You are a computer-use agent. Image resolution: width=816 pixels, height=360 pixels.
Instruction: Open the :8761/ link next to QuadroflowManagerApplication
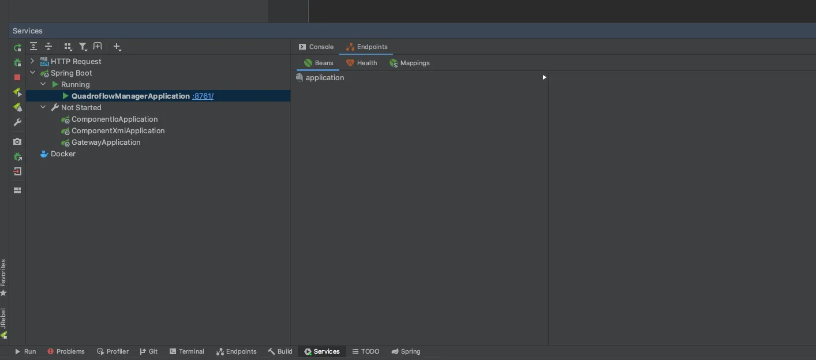coord(203,96)
